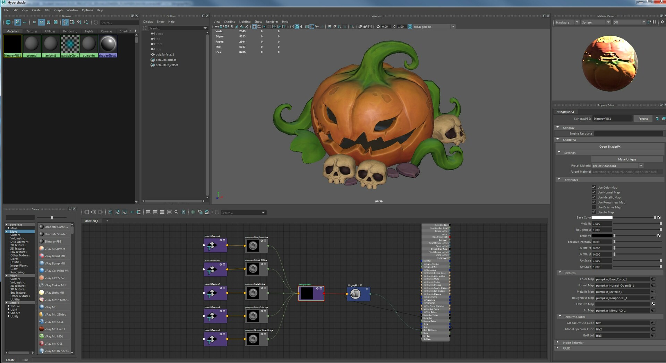
Task: Toggle use all lights bulb icon
Action: coord(317,27)
